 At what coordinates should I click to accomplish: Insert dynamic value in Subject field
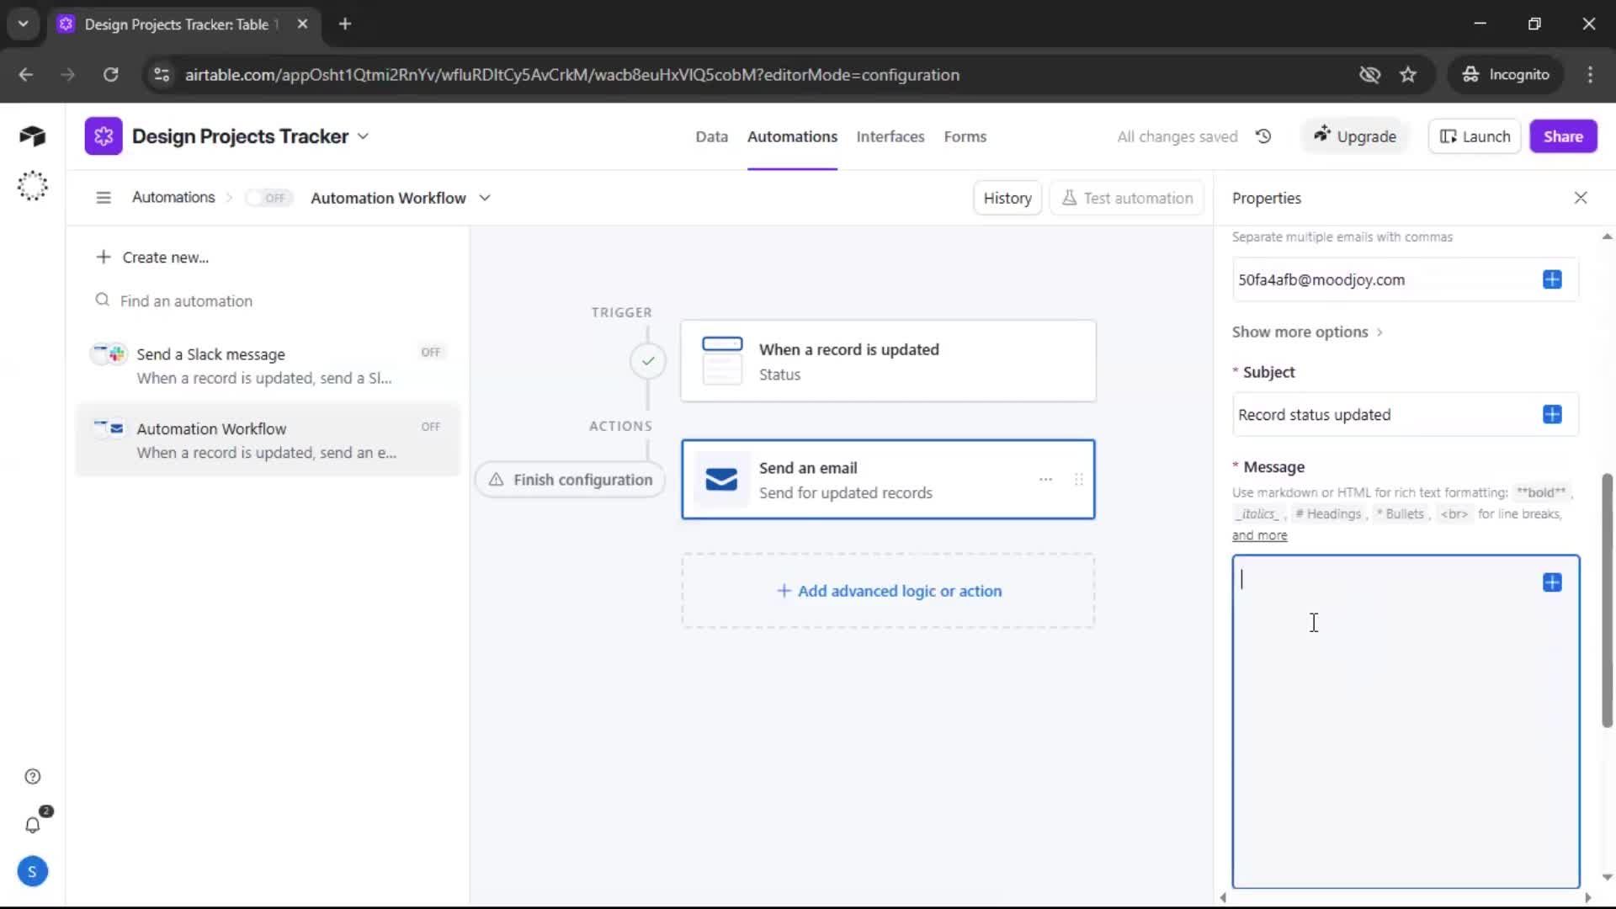[x=1552, y=414]
